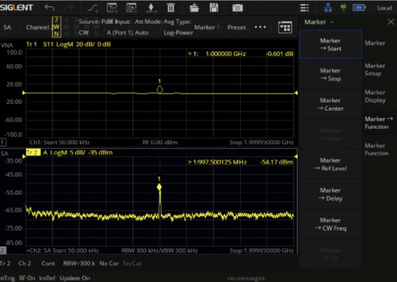Screen dimensions: 397x282
Task: Click marker 1 diamond on the S11 trace
Action: tap(160, 89)
